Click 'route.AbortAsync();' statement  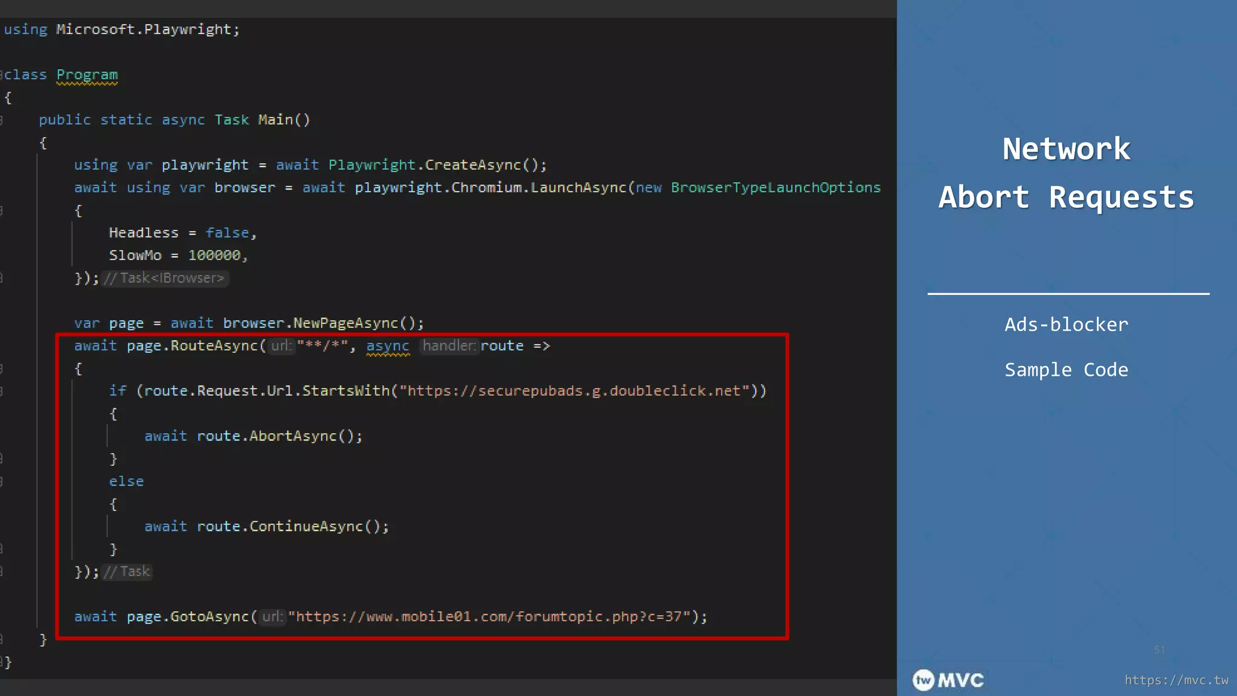(280, 436)
